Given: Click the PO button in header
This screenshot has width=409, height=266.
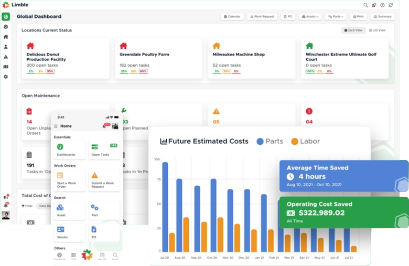Looking at the screenshot, I should [288, 16].
